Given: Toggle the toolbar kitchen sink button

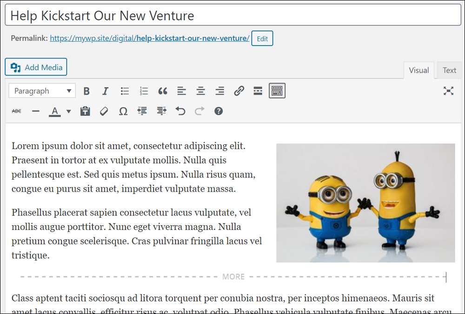Looking at the screenshot, I should tap(277, 91).
